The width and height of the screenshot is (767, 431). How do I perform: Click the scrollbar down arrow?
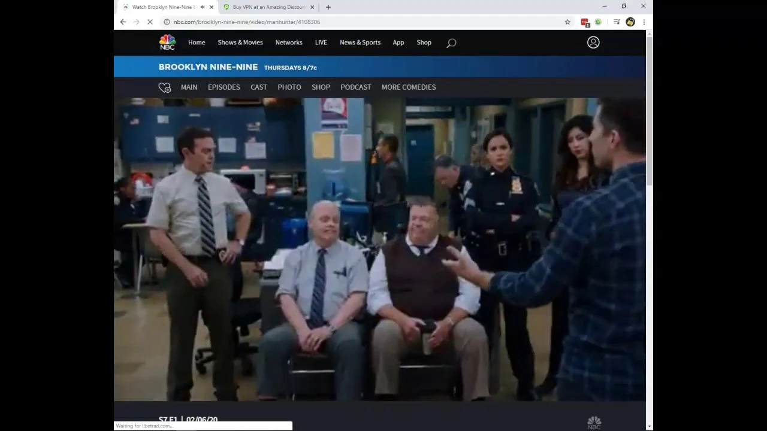(x=650, y=426)
